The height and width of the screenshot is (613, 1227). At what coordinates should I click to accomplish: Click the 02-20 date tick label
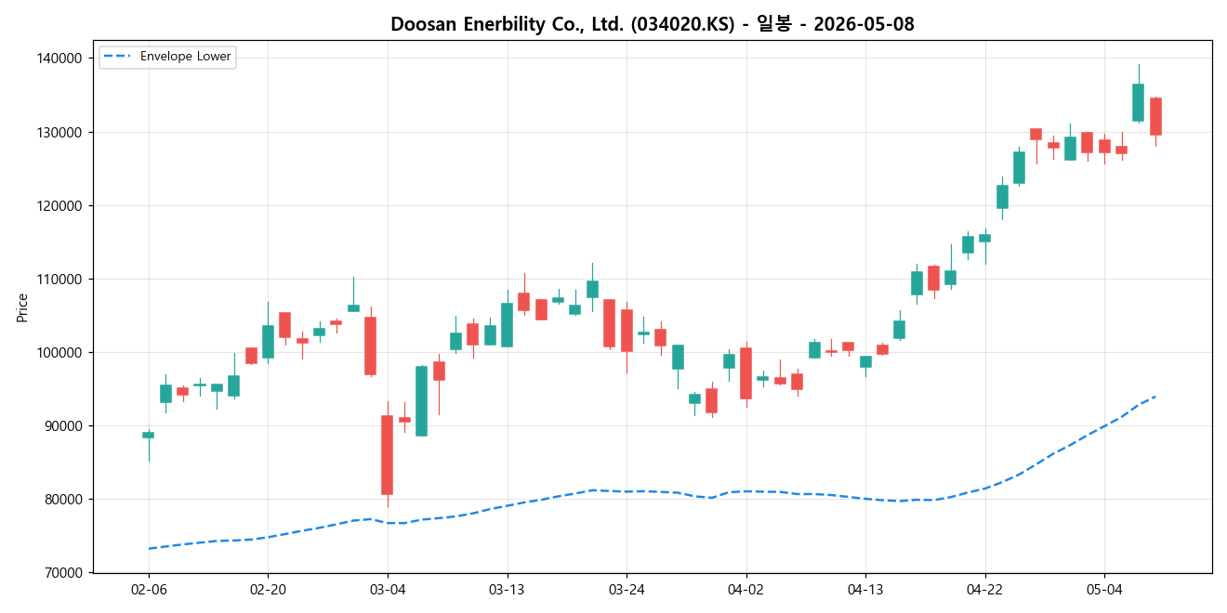point(268,589)
